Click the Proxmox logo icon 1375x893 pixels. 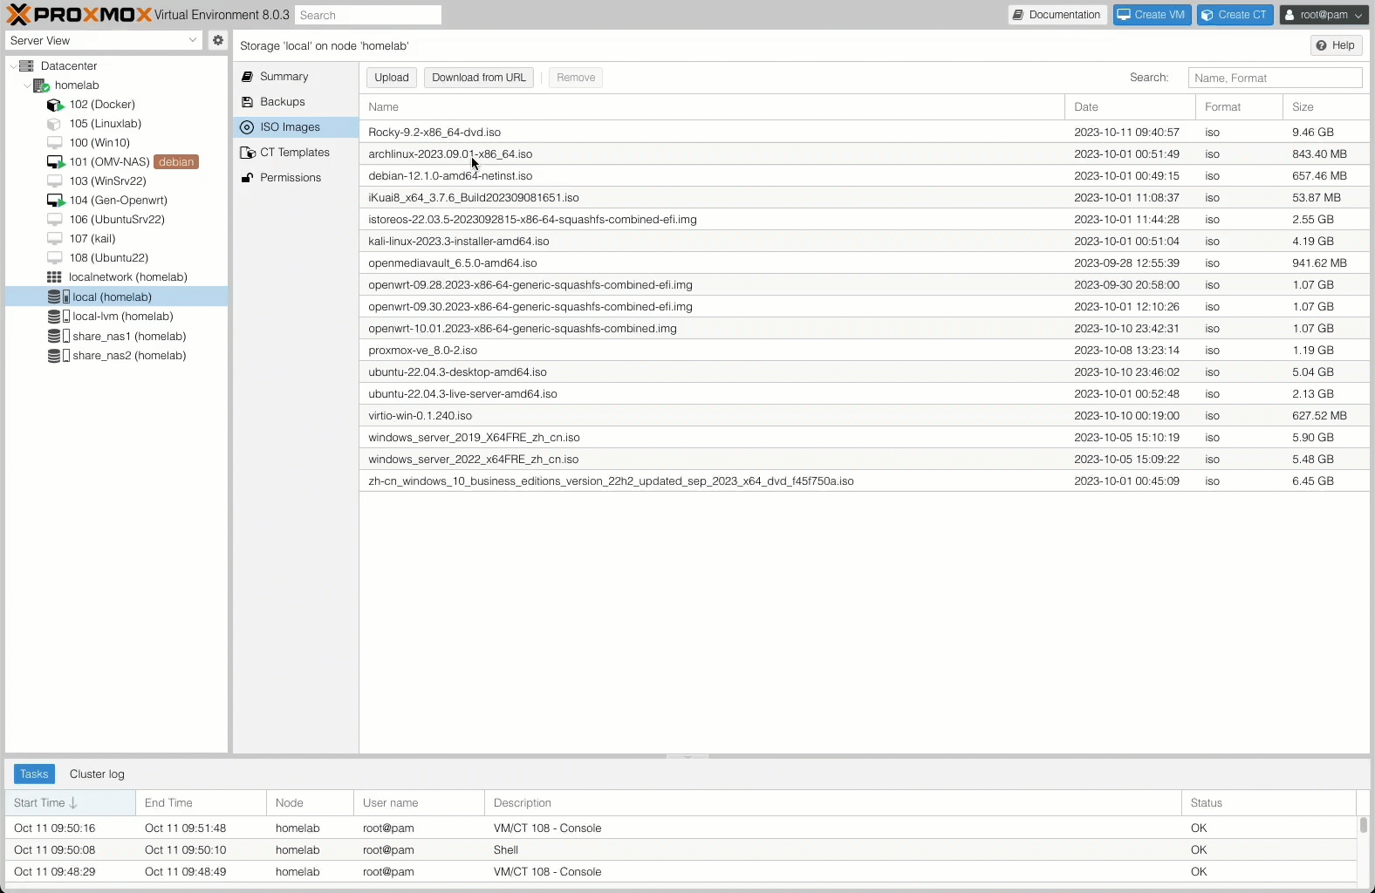point(18,14)
